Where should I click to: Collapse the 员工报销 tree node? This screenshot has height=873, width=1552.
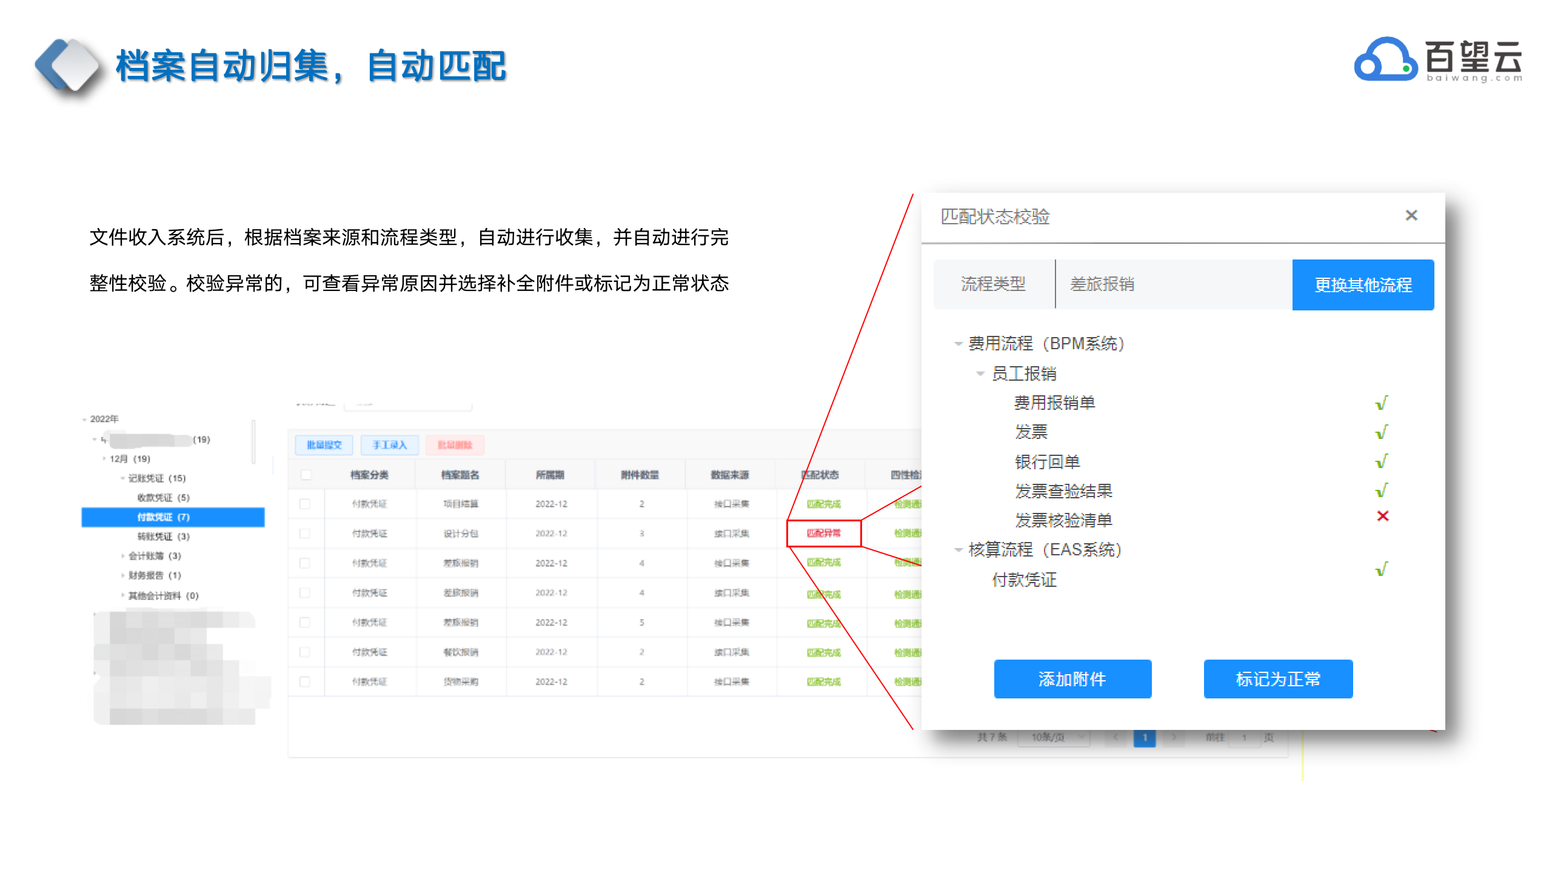pyautogui.click(x=980, y=373)
